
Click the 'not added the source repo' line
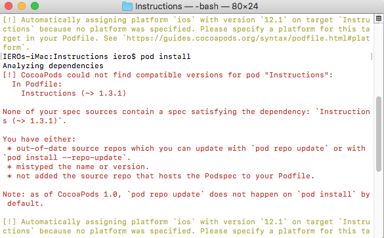161,176
